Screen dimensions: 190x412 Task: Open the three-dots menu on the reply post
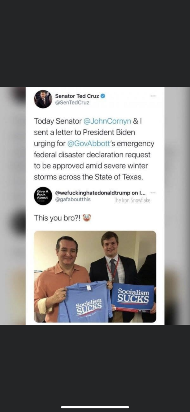point(153,193)
